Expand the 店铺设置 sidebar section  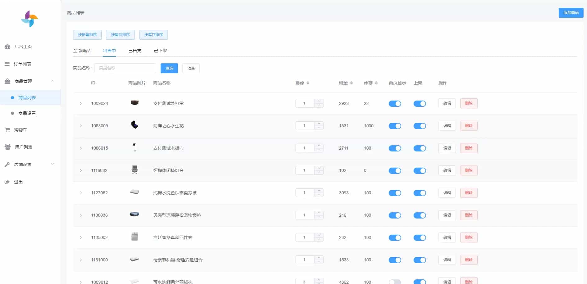click(x=52, y=164)
